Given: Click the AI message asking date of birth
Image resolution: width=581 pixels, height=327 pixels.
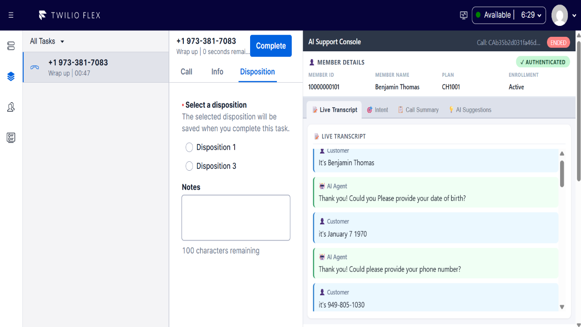Looking at the screenshot, I should coord(392,198).
